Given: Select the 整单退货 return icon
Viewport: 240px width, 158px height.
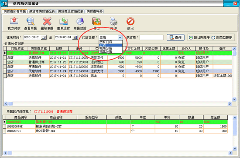Looking at the screenshot, I should pyautogui.click(x=64, y=21).
